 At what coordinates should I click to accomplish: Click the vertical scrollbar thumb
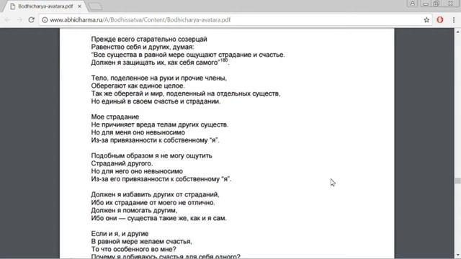(x=458, y=181)
